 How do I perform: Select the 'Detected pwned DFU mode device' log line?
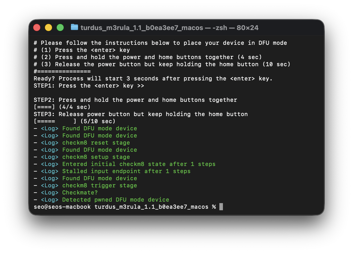click(x=116, y=200)
